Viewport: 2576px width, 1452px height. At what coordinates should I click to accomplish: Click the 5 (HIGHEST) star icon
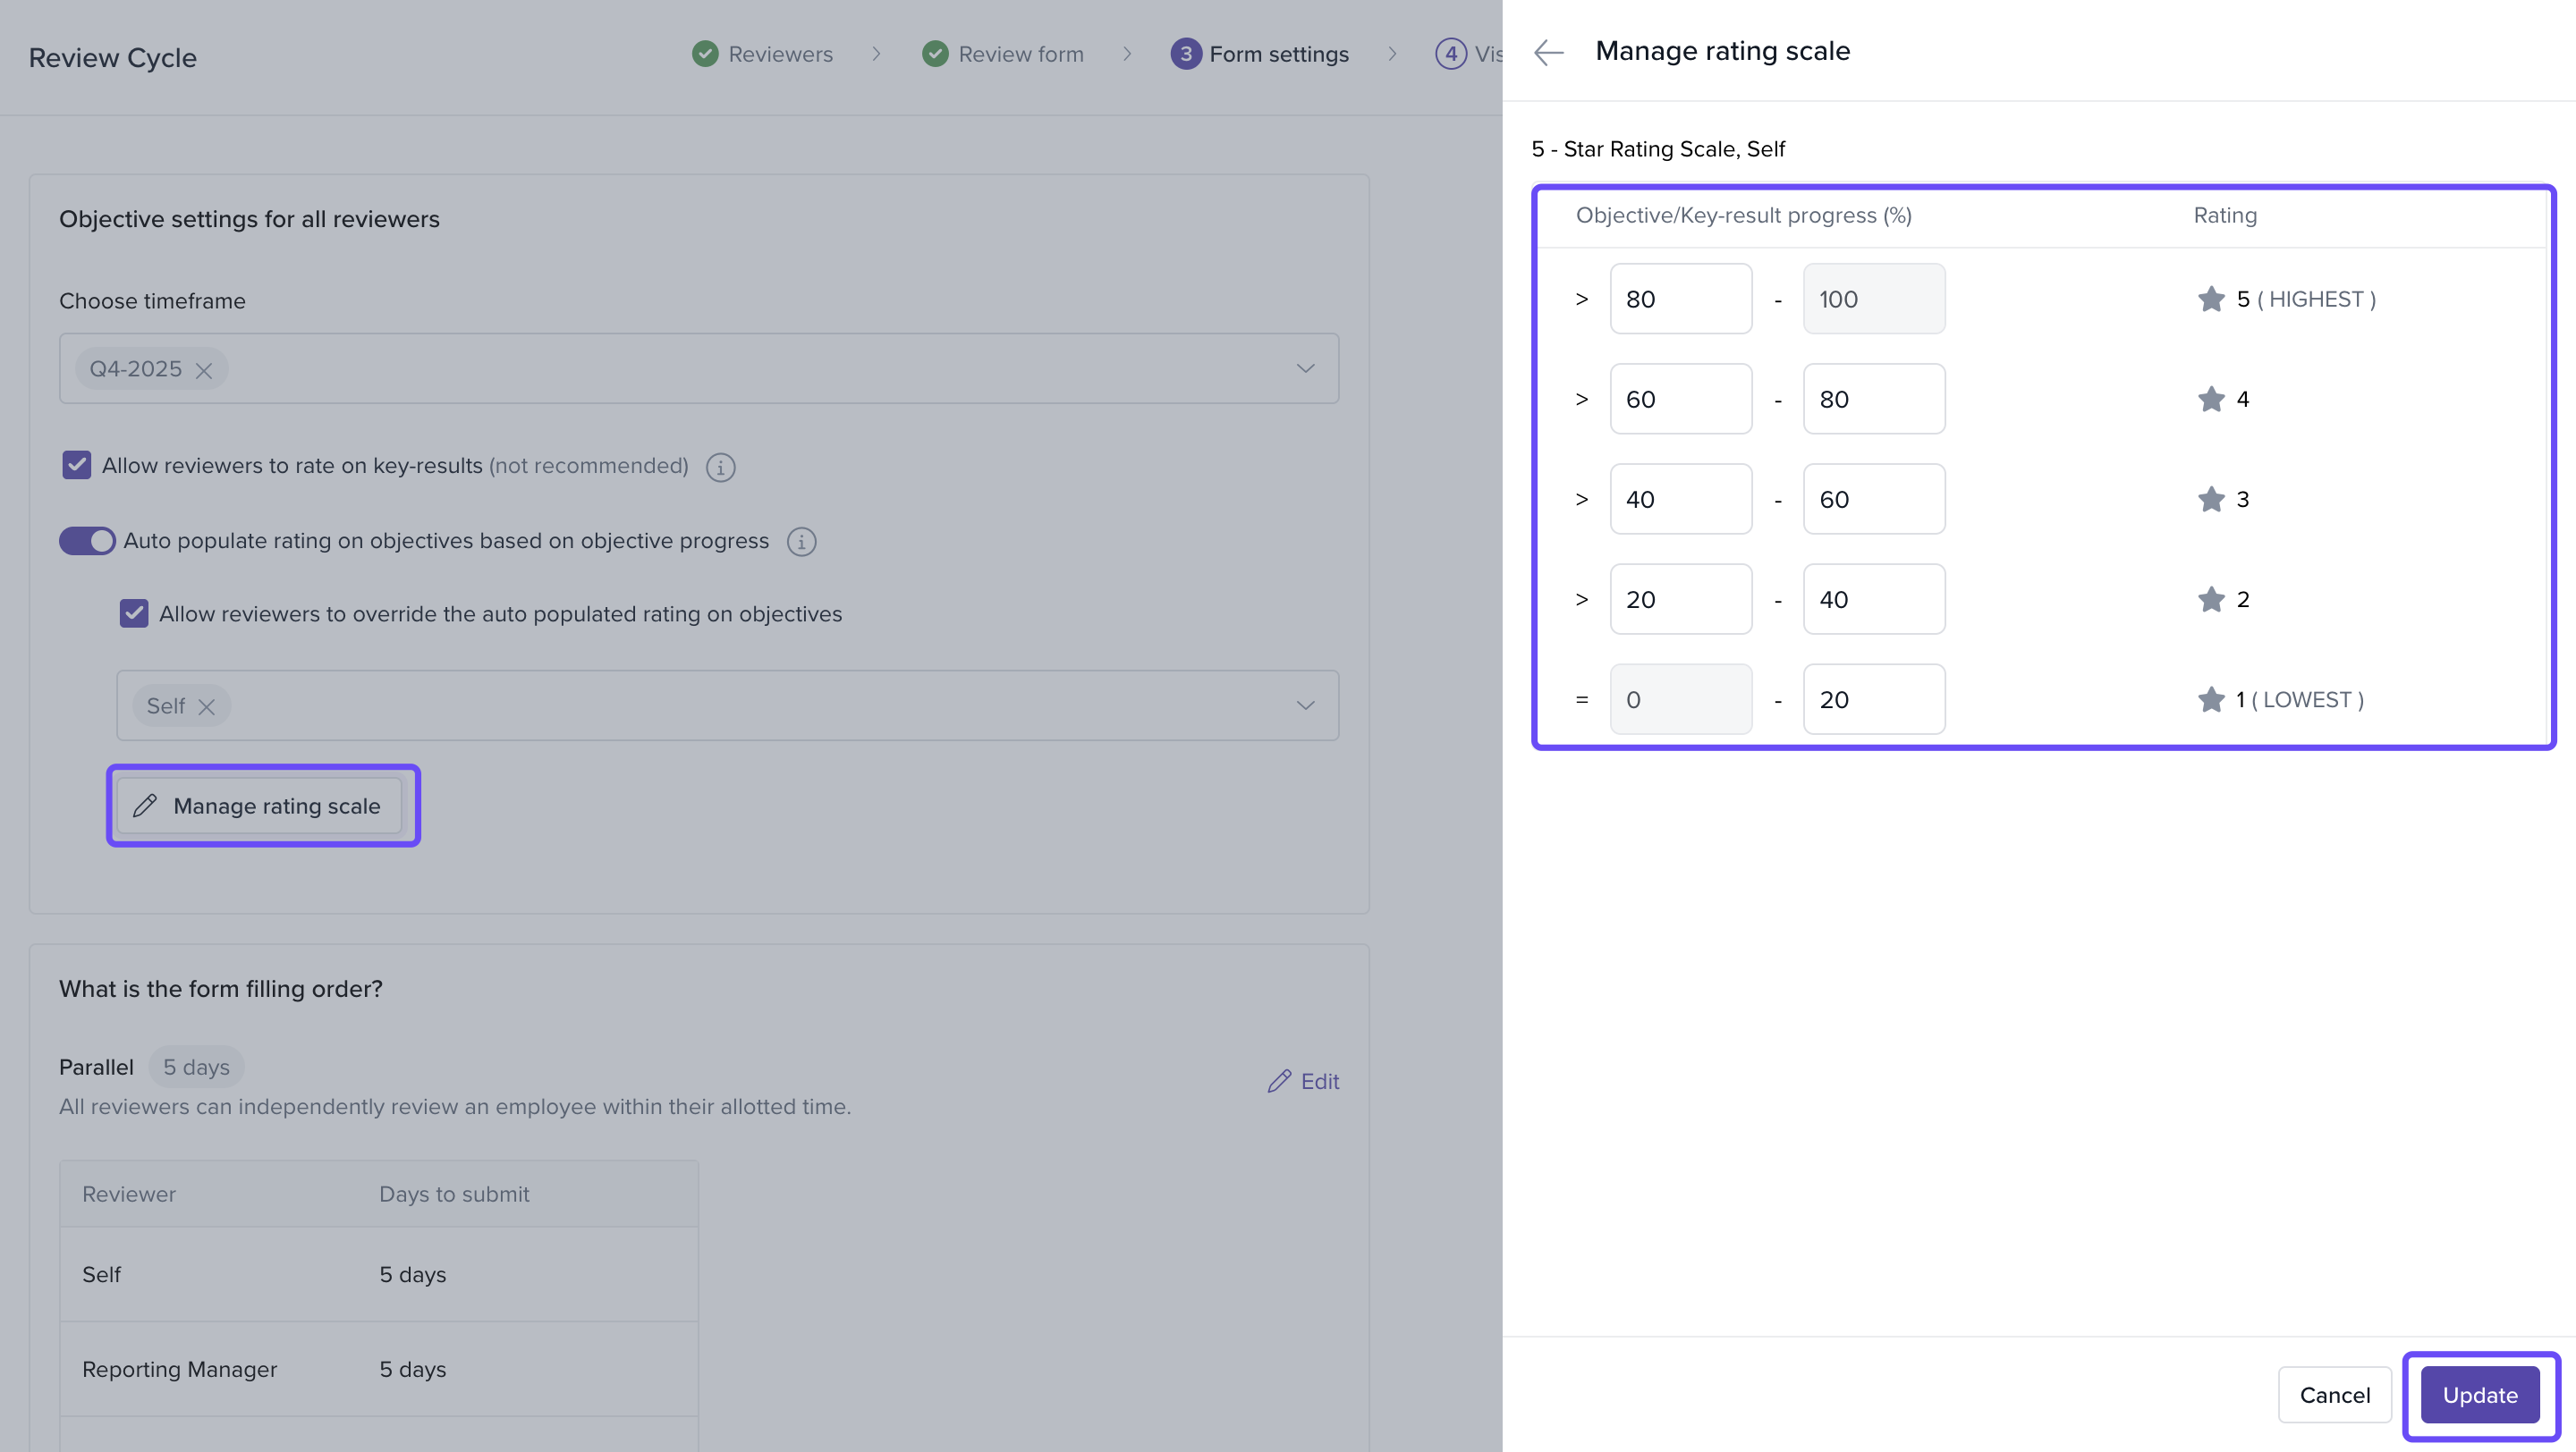click(x=2210, y=299)
